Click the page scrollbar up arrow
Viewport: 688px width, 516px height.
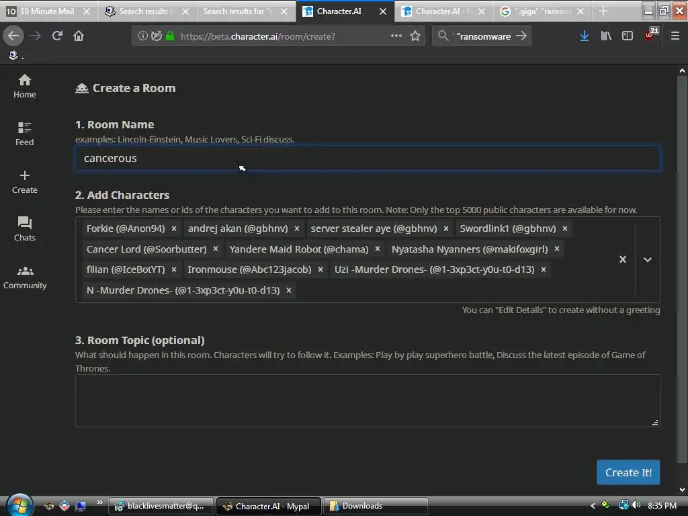682,70
